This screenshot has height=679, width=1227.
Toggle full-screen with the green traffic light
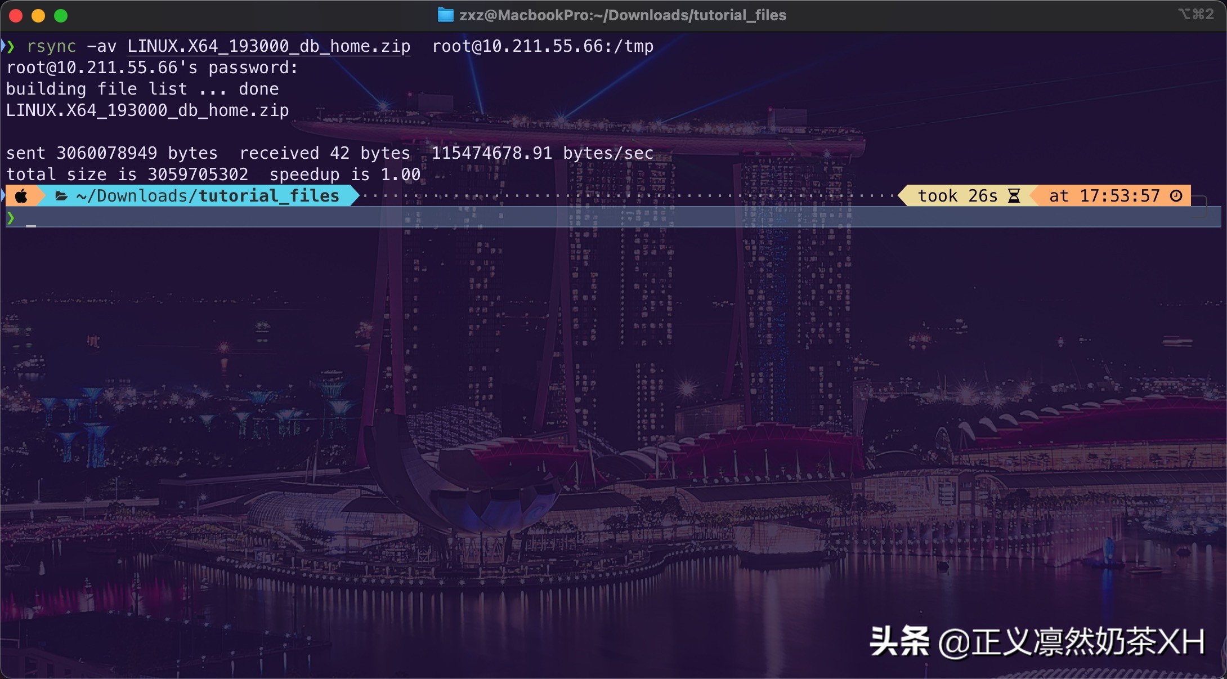60,16
